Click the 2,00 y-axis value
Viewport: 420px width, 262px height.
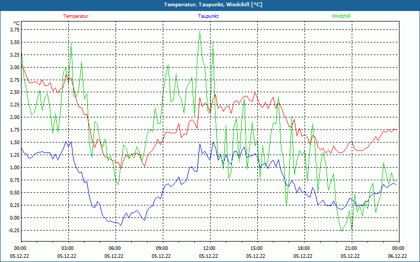(x=15, y=117)
